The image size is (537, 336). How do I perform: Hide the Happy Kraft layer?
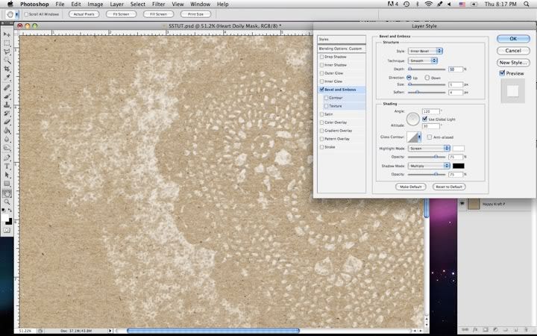[462, 204]
